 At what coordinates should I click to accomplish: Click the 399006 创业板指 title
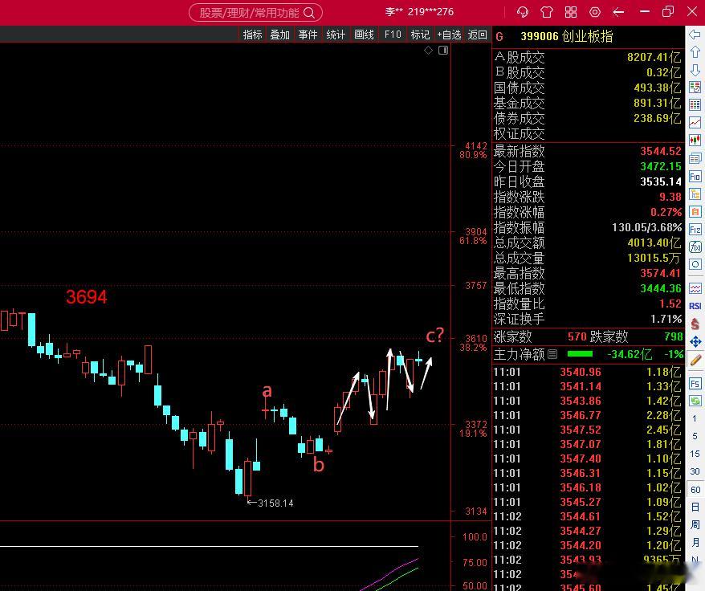[567, 36]
